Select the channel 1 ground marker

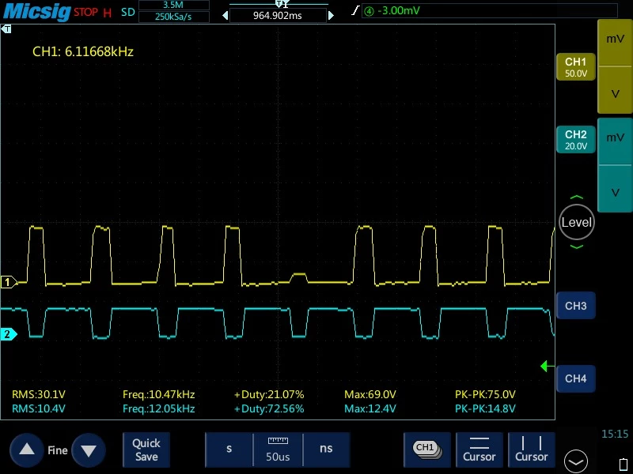click(x=8, y=282)
